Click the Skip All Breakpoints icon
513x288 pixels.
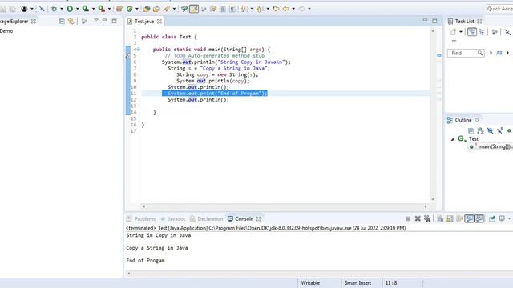tap(42, 9)
